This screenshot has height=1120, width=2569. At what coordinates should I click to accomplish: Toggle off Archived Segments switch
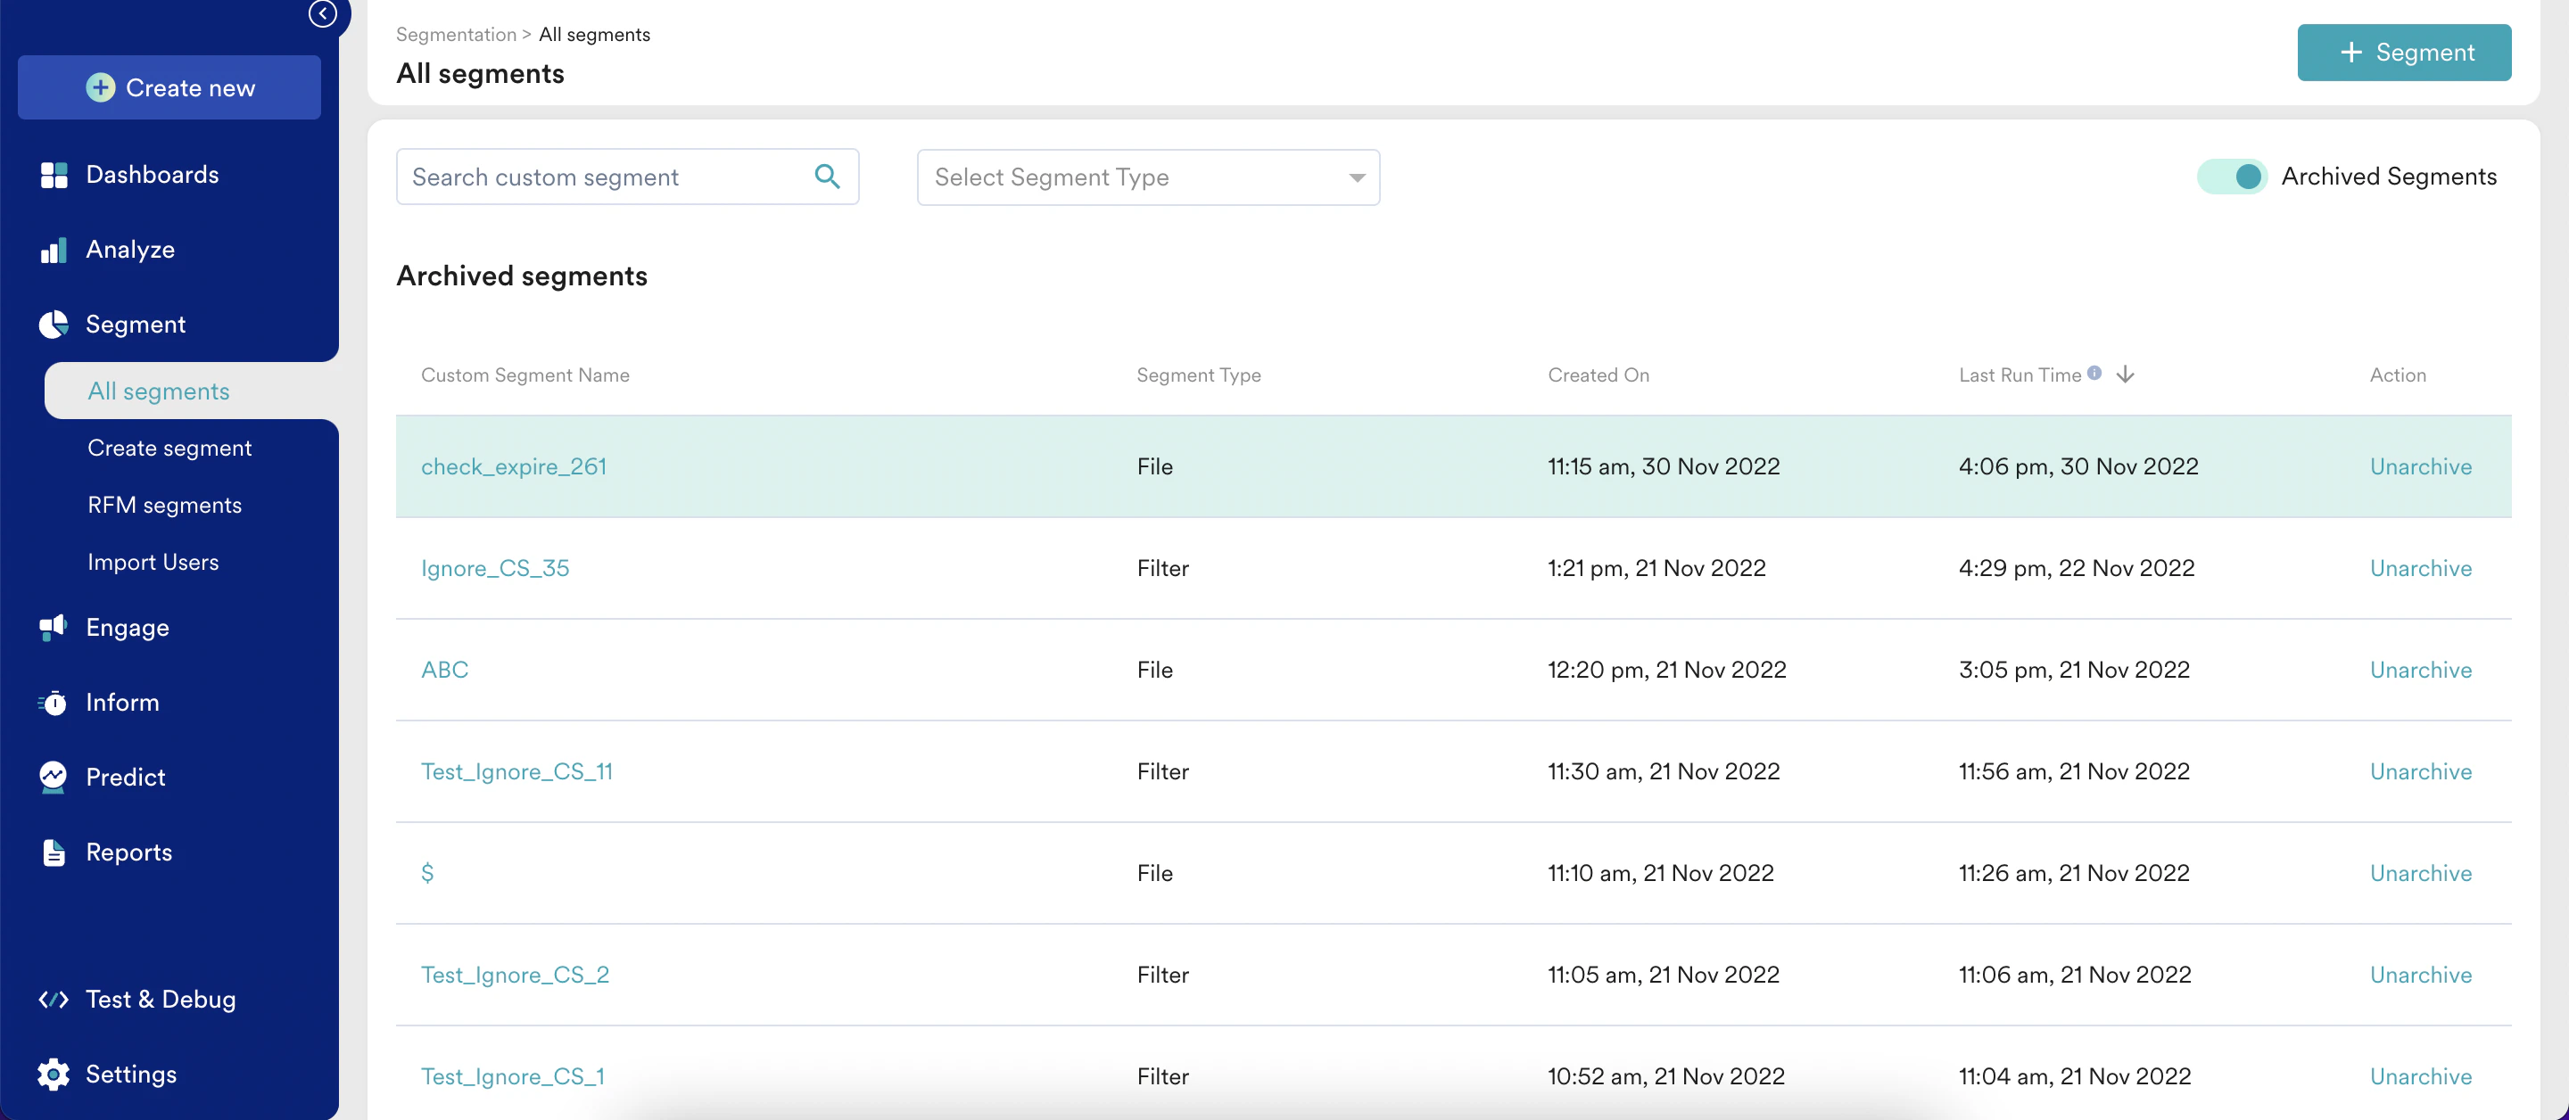click(x=2232, y=177)
